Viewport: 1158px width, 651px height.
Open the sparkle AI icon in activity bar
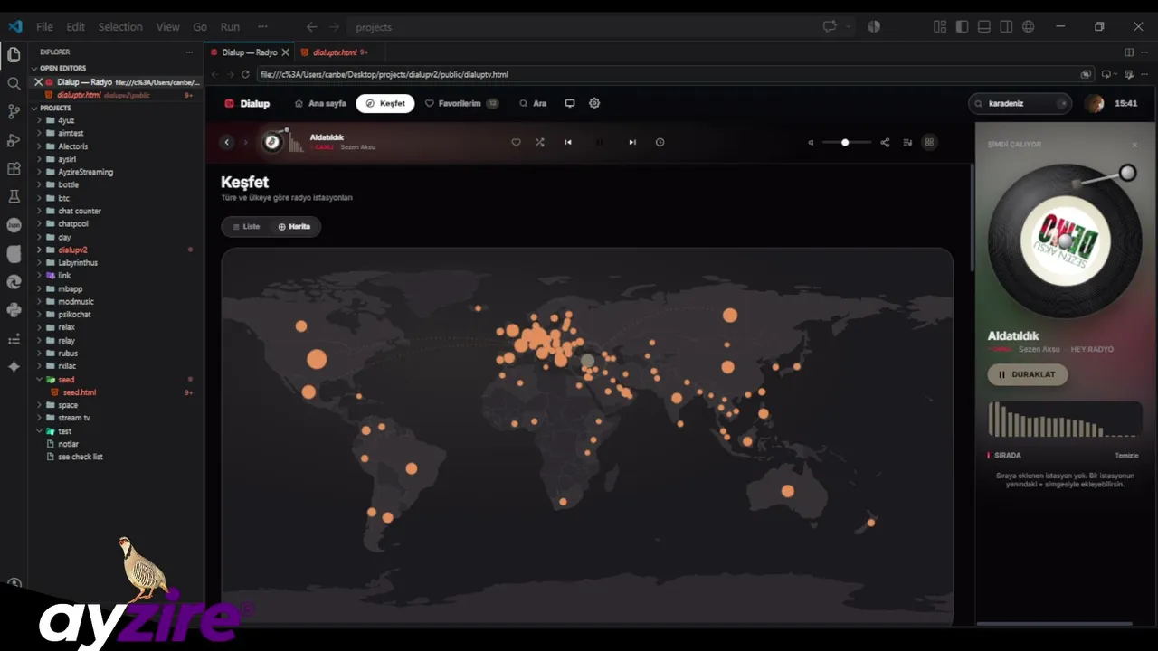click(x=14, y=367)
